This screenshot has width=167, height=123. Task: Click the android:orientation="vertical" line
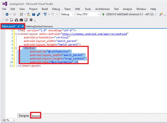click(x=47, y=37)
